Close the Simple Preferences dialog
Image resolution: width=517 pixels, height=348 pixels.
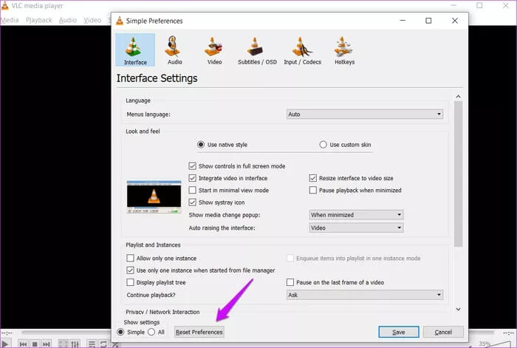[x=455, y=21]
